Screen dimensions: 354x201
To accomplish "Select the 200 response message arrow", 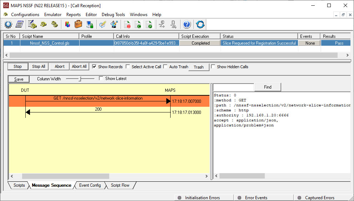I will tap(98, 112).
